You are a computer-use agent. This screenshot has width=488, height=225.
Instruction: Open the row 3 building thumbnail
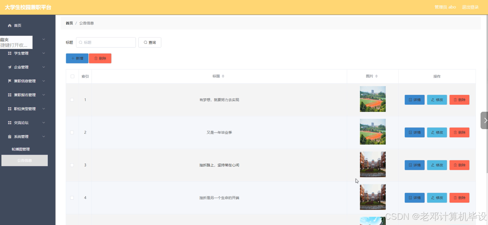373,164
